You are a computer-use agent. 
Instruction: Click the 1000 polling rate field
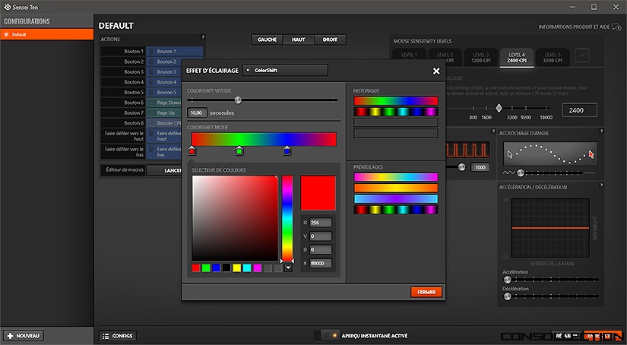point(480,167)
